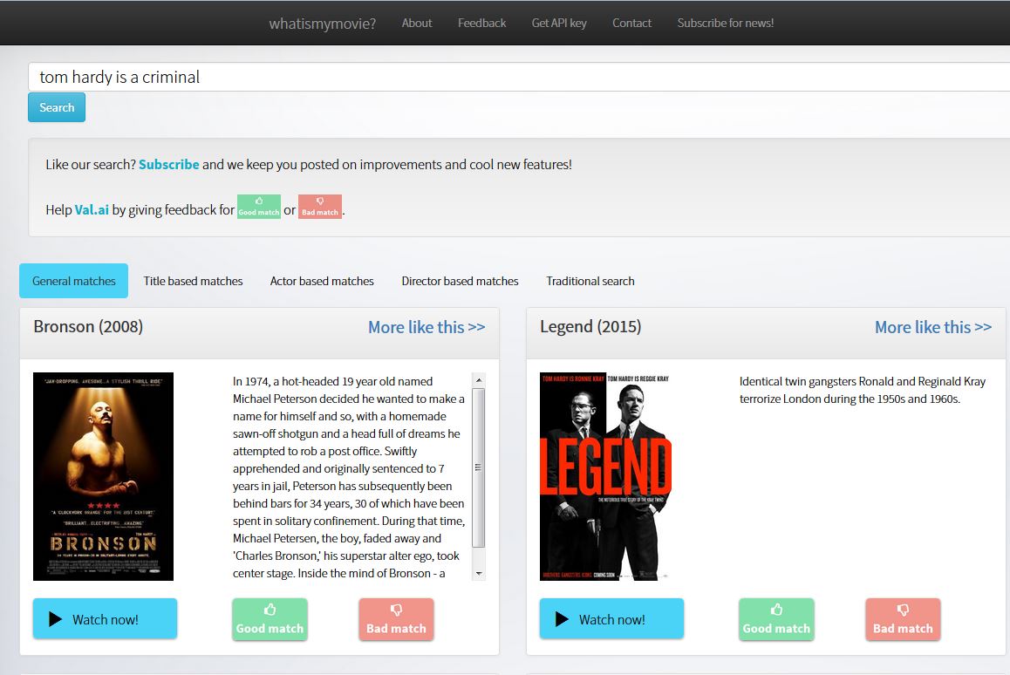The height and width of the screenshot is (675, 1010).
Task: Select the Director based matches tab
Action: [460, 281]
